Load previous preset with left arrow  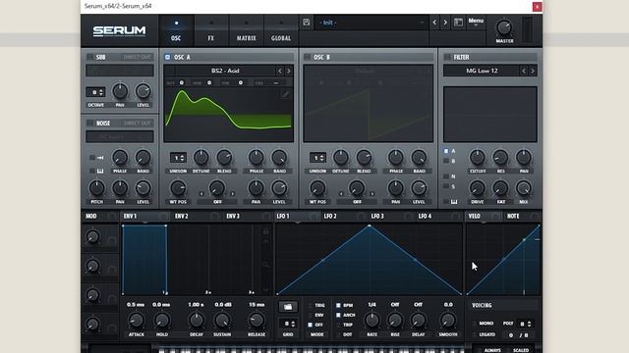(434, 23)
